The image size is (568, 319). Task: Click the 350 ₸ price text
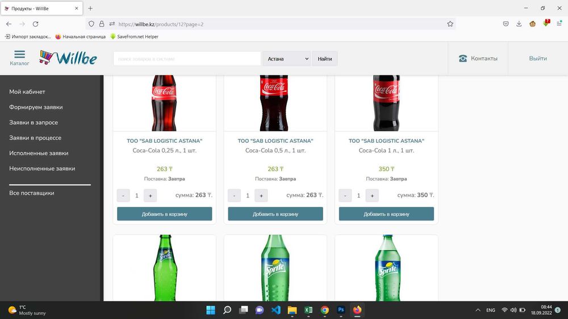point(386,169)
